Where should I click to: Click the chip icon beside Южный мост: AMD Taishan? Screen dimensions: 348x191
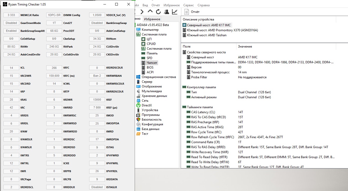click(x=184, y=35)
